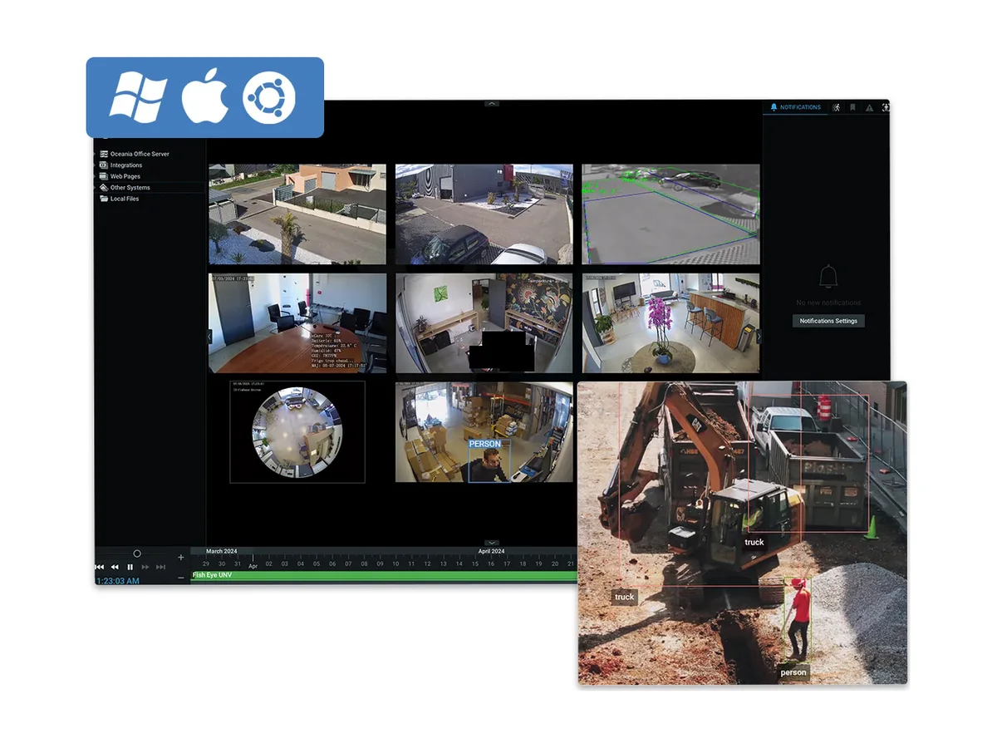Click the Web Pages tree icon
The image size is (997, 748).
tap(104, 176)
